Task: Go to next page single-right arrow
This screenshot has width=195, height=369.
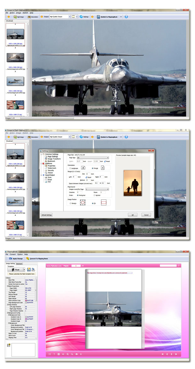Action: coord(171,354)
